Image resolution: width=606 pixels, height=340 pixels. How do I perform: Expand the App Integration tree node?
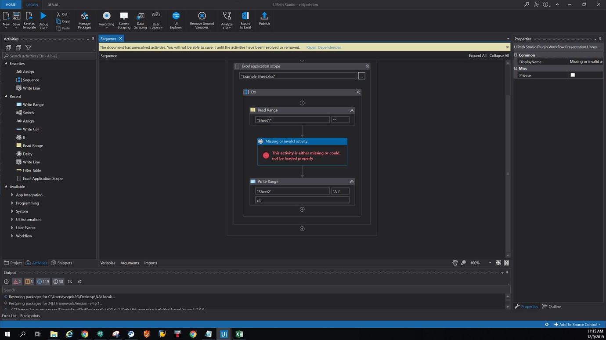[12, 195]
